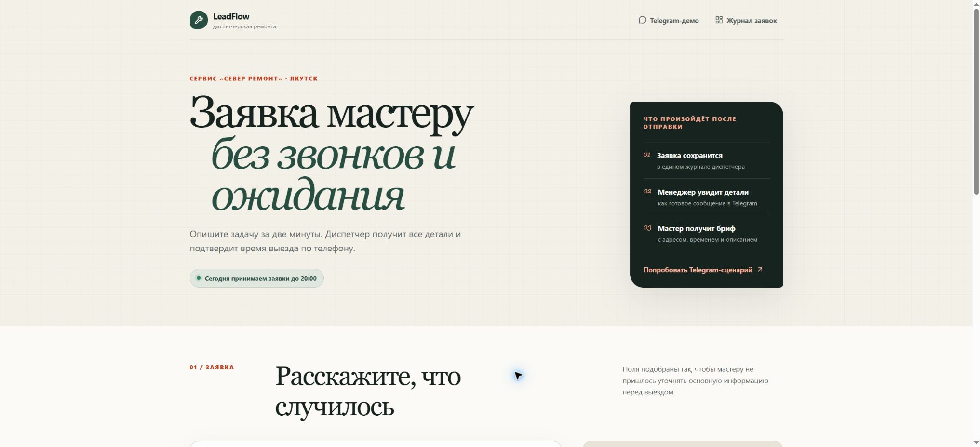The height and width of the screenshot is (447, 980).
Task: Click the как готовое сообщение в Telegram caption
Action: coord(707,203)
